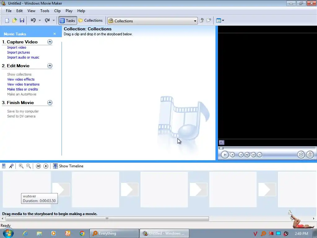Click the Zoom Timeline Out icon
This screenshot has height=238, width=317.
pos(28,166)
